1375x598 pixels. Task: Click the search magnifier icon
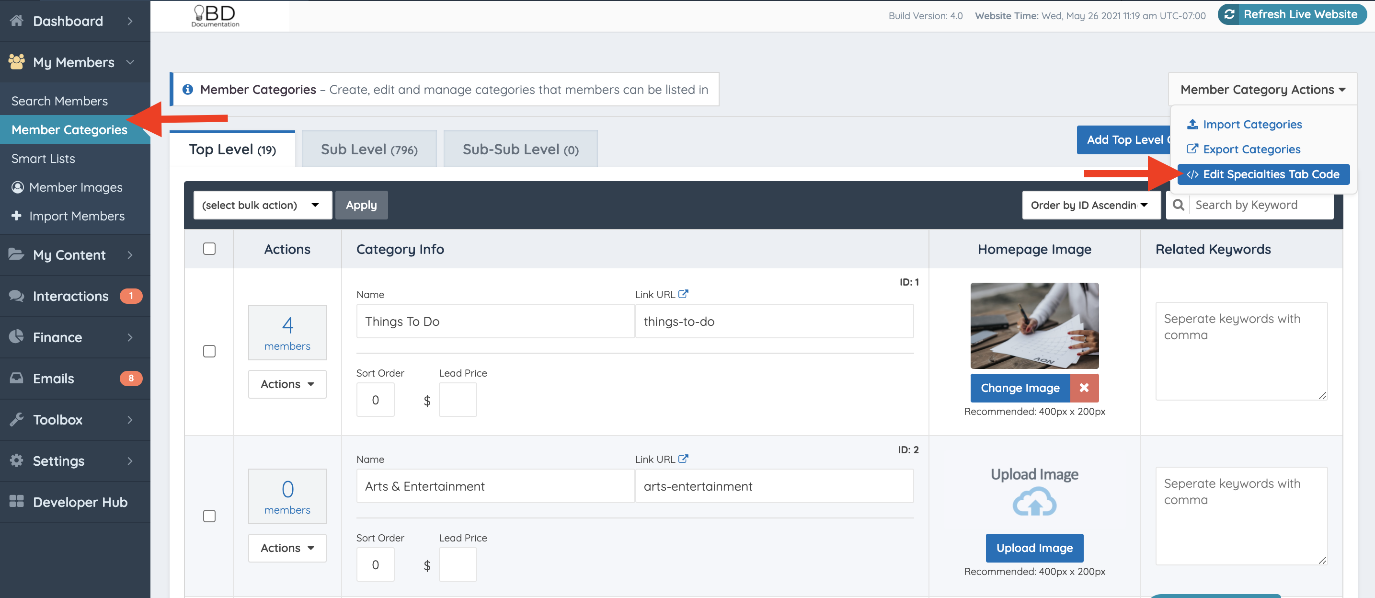point(1178,205)
